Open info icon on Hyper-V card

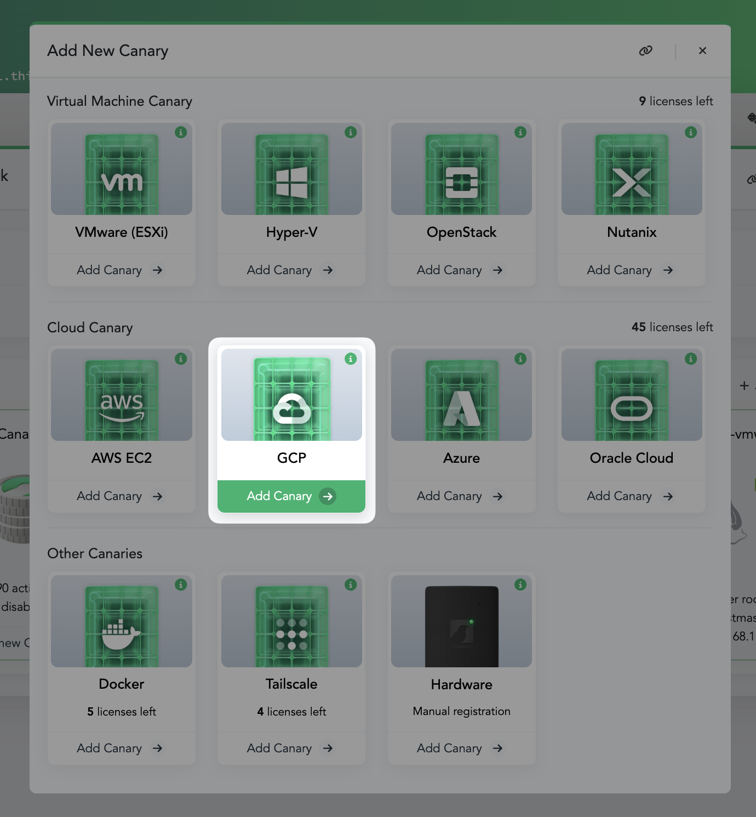click(x=351, y=132)
